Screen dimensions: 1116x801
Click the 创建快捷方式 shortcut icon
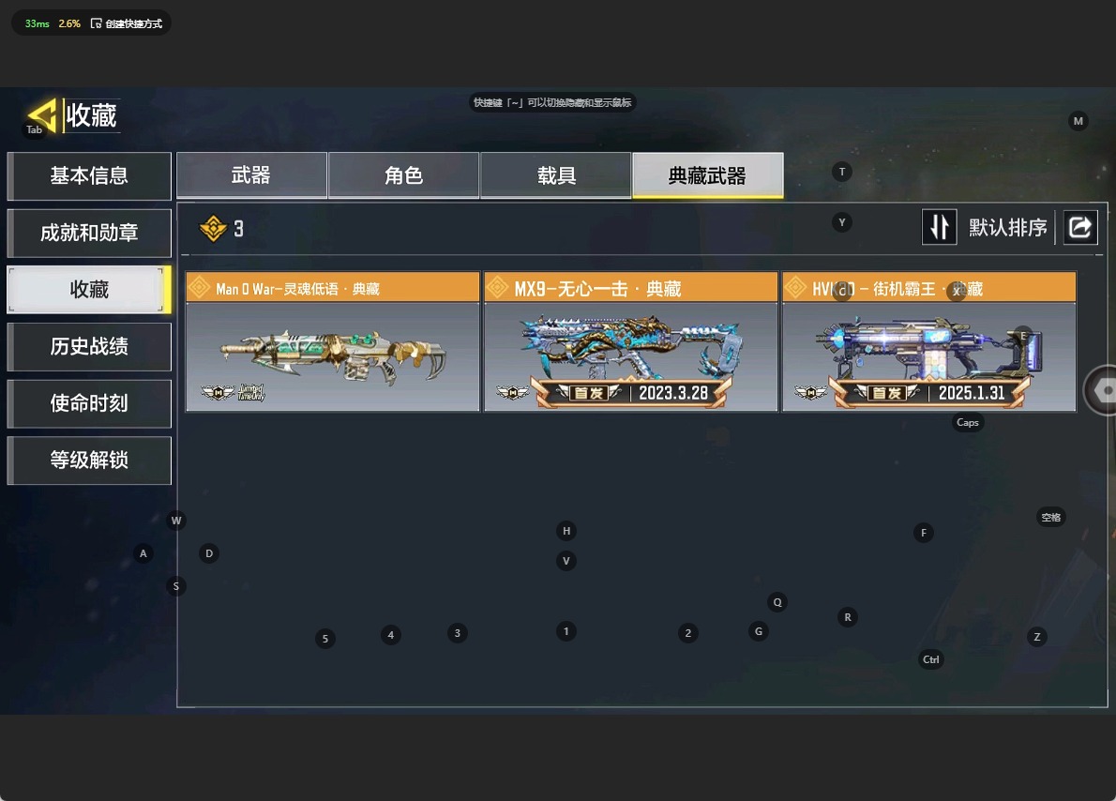tap(96, 23)
